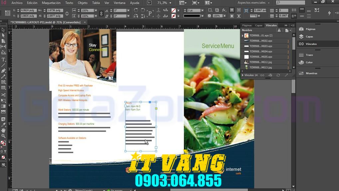The width and height of the screenshot is (339, 191).
Task: Select the Gap tool
Action: (x=3, y=46)
